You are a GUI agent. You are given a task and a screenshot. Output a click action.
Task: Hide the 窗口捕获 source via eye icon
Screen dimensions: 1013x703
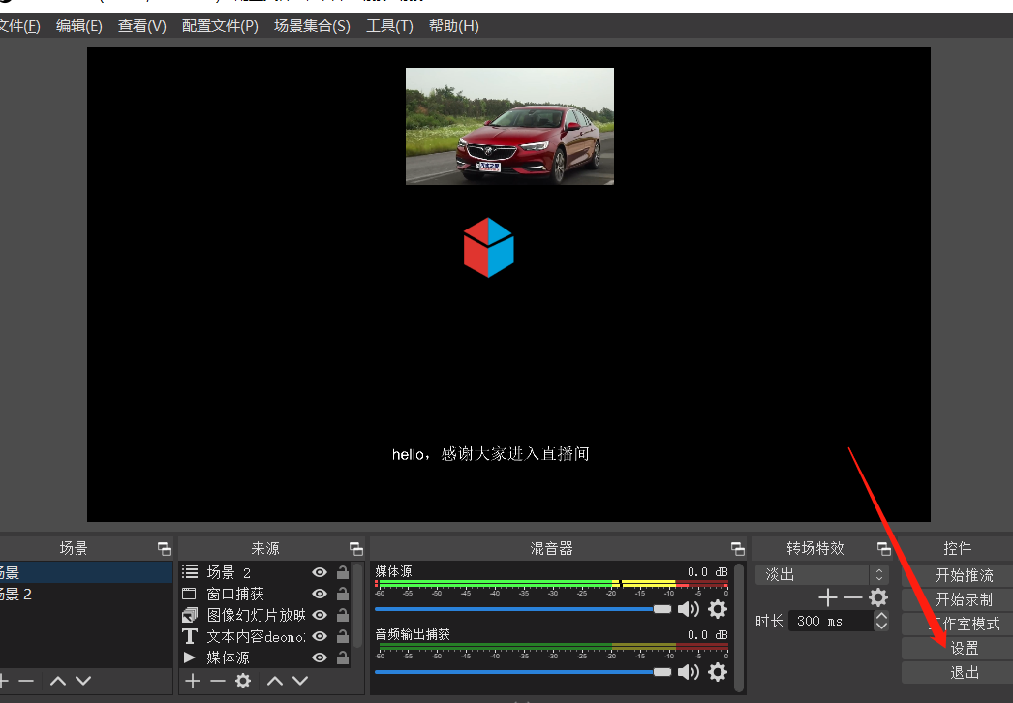[320, 594]
